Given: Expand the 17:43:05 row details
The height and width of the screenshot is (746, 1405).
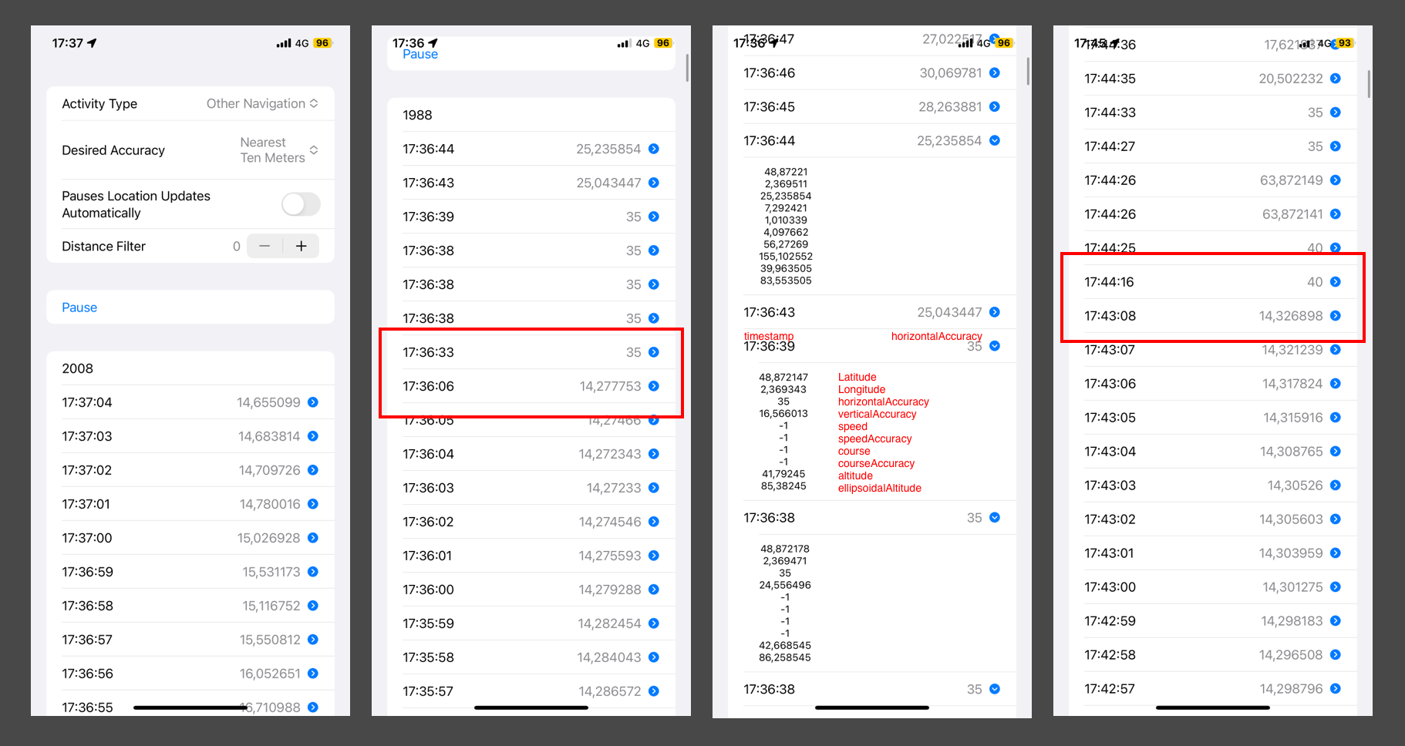Looking at the screenshot, I should click(x=1336, y=418).
